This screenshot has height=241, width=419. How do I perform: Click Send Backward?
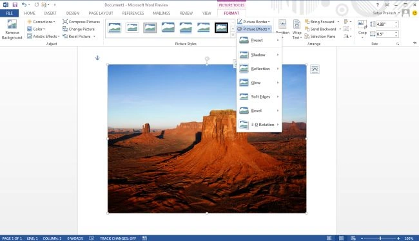coord(320,29)
